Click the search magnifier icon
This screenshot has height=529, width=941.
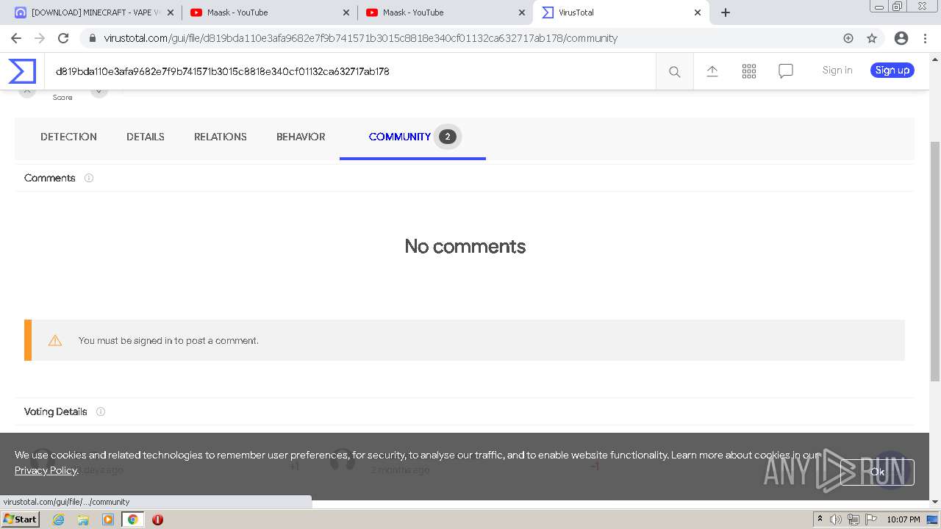[674, 71]
